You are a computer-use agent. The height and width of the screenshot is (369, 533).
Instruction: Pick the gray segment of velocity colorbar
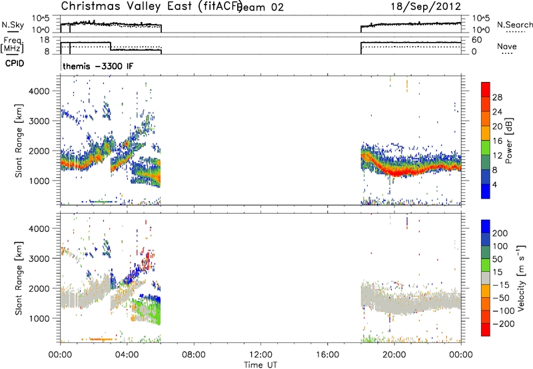[486, 278]
